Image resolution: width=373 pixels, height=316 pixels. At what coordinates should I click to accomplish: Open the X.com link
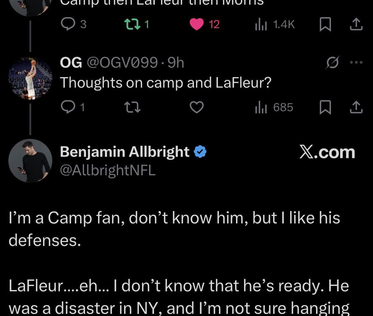click(327, 152)
